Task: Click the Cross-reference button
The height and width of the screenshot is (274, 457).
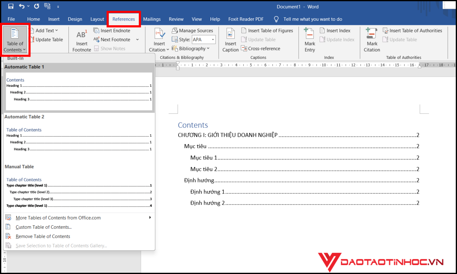Action: (x=261, y=48)
